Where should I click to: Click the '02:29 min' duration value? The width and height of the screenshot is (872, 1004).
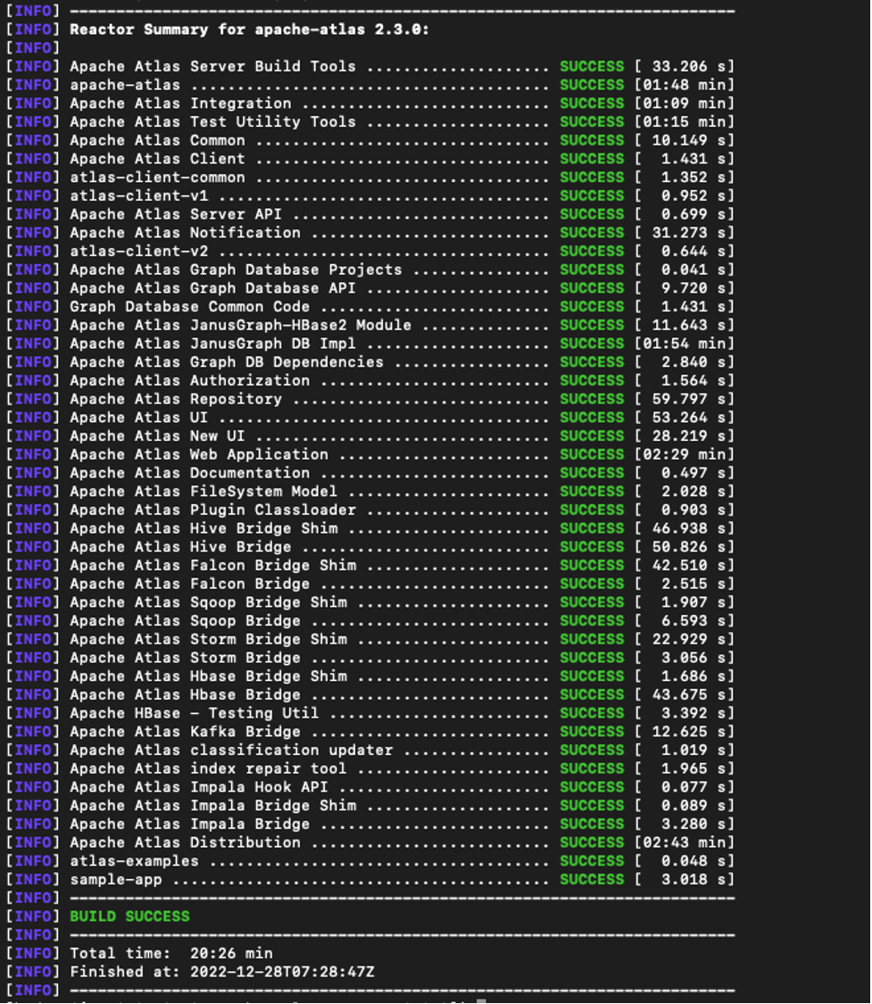685,454
